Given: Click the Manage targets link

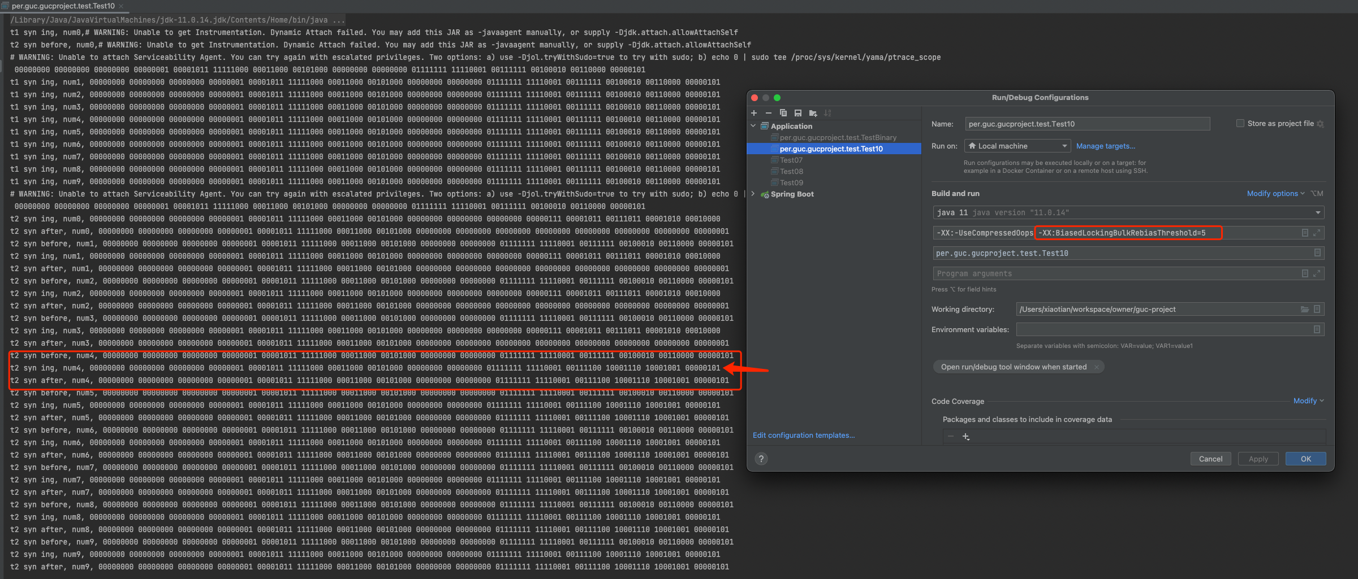Looking at the screenshot, I should (x=1105, y=146).
